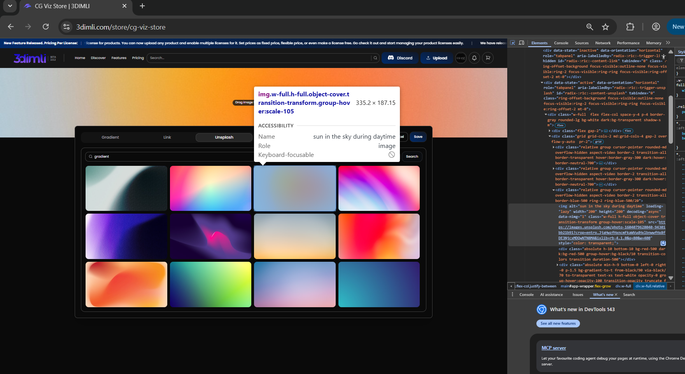
Task: Go forward in browser history
Action: [28, 27]
